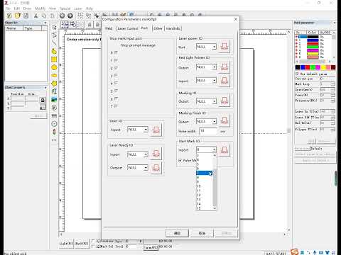Image resolution: width=341 pixels, height=255 pixels.
Task: Check stop mark input port 6
Action: pyautogui.click(x=116, y=98)
